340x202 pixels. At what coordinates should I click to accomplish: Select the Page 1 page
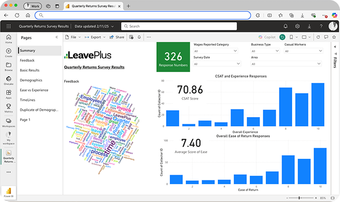[39, 119]
